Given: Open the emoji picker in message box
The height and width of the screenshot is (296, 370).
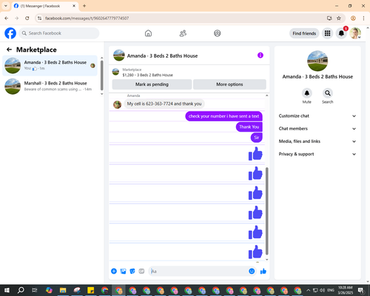Looking at the screenshot, I should click(252, 272).
